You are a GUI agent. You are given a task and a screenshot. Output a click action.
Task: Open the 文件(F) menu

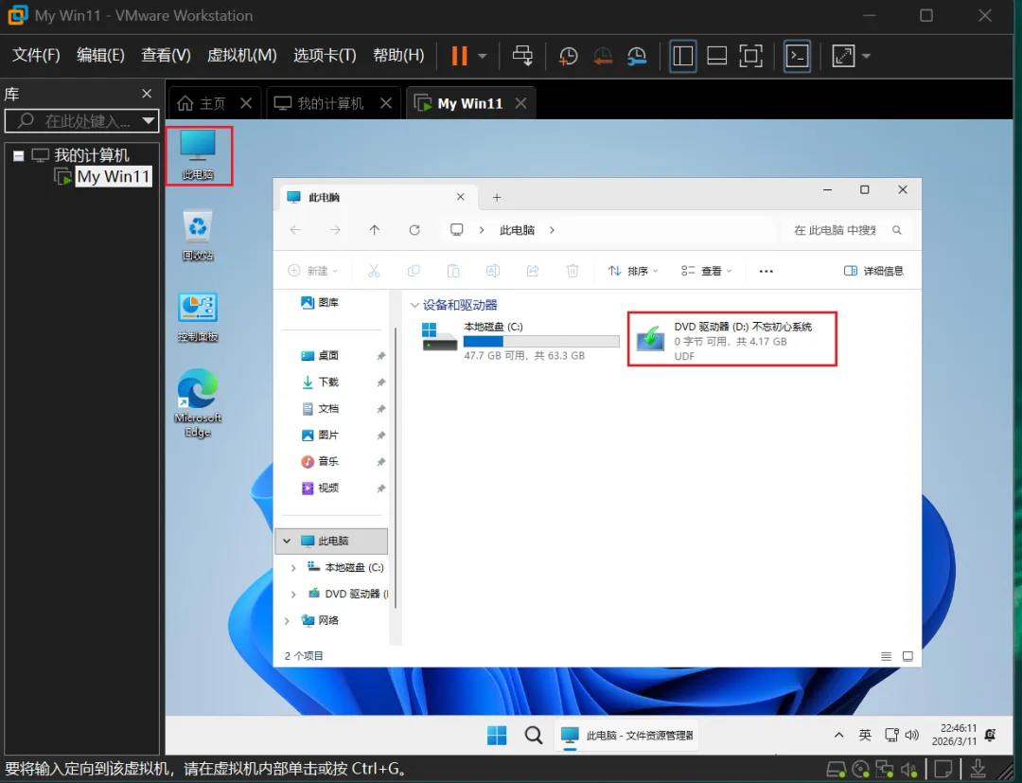(x=36, y=56)
